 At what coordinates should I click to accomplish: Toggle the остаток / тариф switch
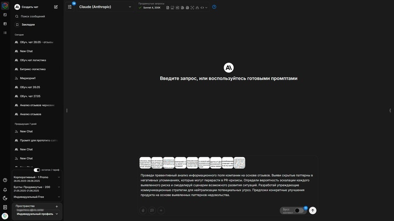[x=37, y=170]
